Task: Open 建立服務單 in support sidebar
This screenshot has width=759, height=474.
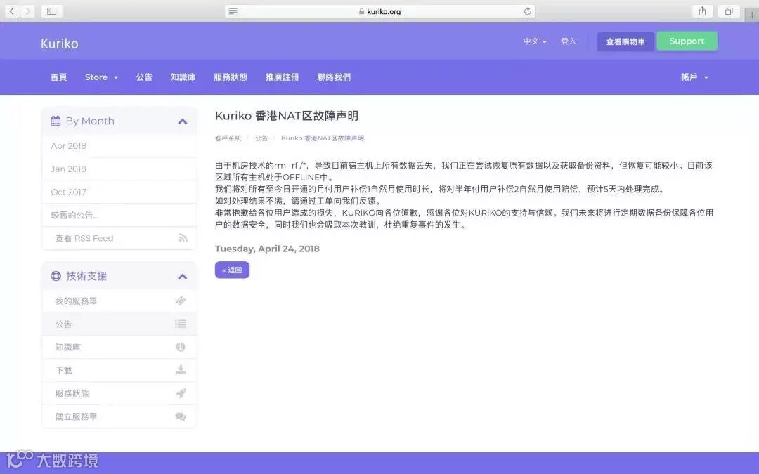Action: 119,416
